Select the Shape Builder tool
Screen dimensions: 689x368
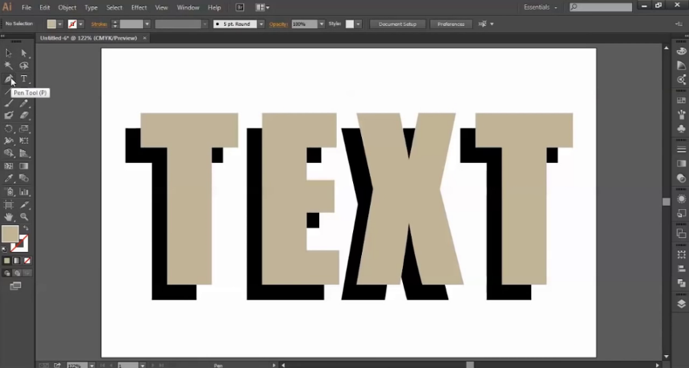point(9,153)
